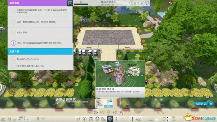Click the hexagon level 11 badge
This screenshot has height=122, width=217.
coord(211,104)
